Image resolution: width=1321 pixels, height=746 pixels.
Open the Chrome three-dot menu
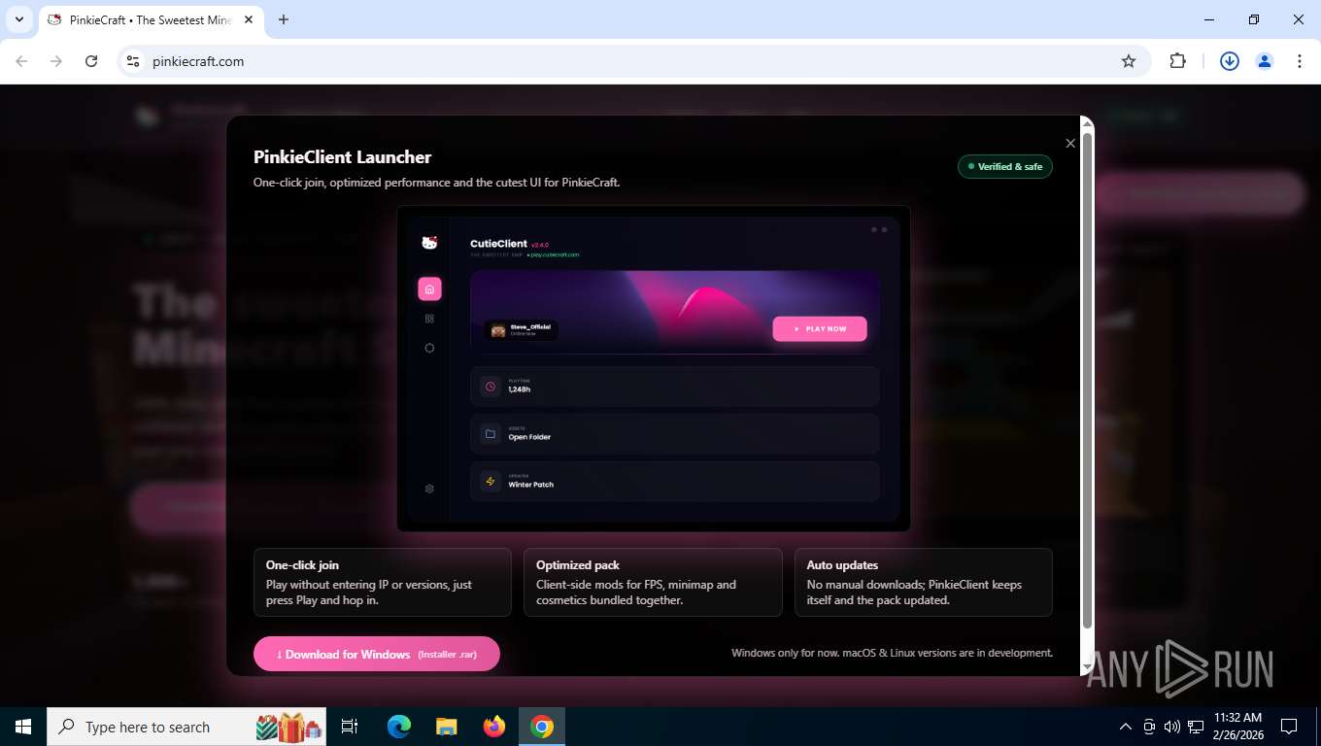(x=1300, y=61)
